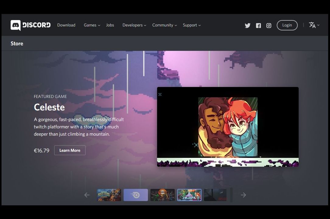Select the Minion Masters thumbnail
Image resolution: width=330 pixels, height=219 pixels.
(x=109, y=195)
